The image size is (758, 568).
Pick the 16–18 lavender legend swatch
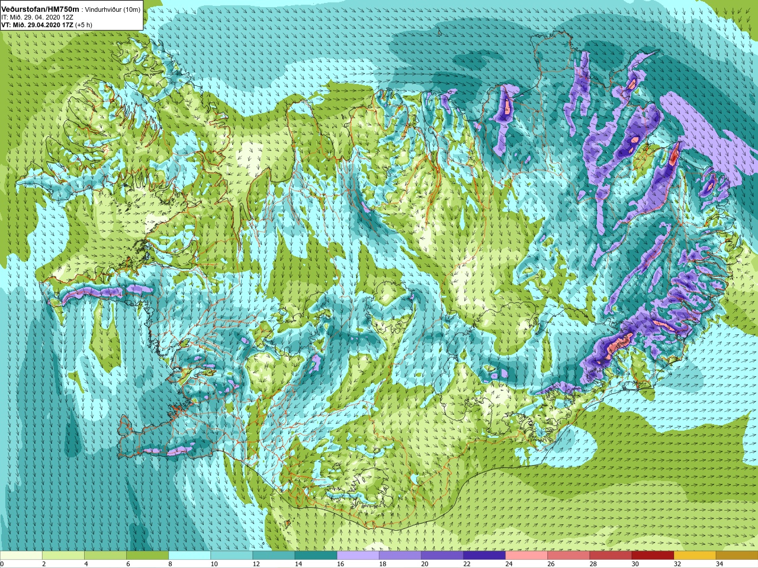tap(358, 556)
